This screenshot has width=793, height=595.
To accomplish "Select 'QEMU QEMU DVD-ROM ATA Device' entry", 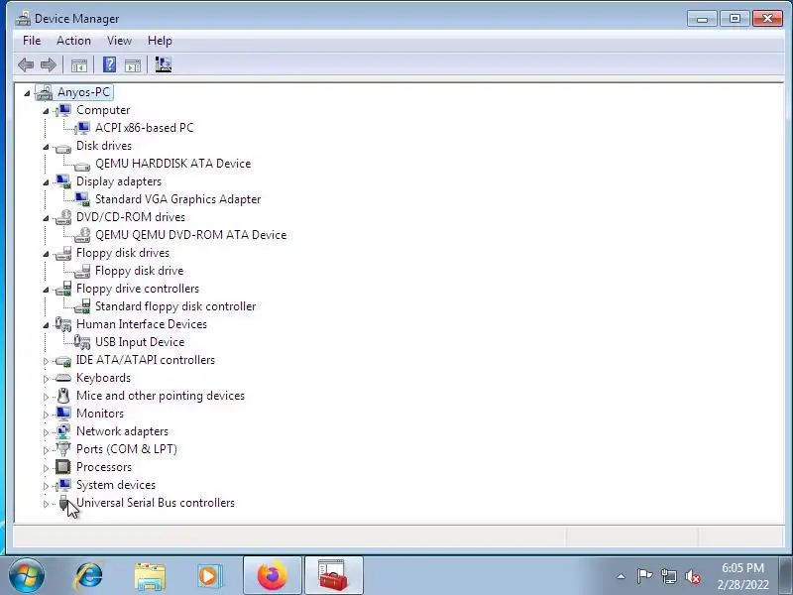I will pos(191,235).
